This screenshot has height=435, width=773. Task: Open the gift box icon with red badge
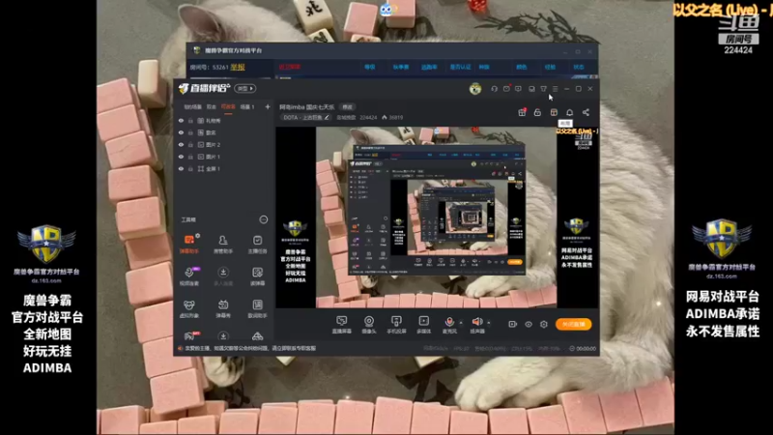click(522, 112)
